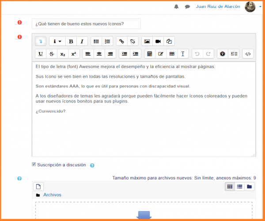Insert a link with the chain icon
Image resolution: width=265 pixels, height=221 pixels.
pyautogui.click(x=121, y=41)
